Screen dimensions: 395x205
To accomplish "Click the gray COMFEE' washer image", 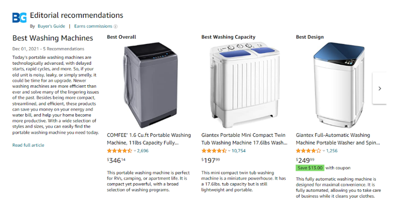I will tap(150, 85).
